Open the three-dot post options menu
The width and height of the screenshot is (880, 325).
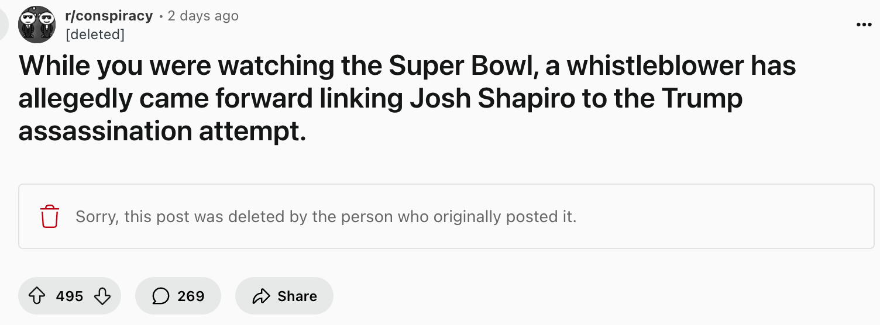pos(864,25)
